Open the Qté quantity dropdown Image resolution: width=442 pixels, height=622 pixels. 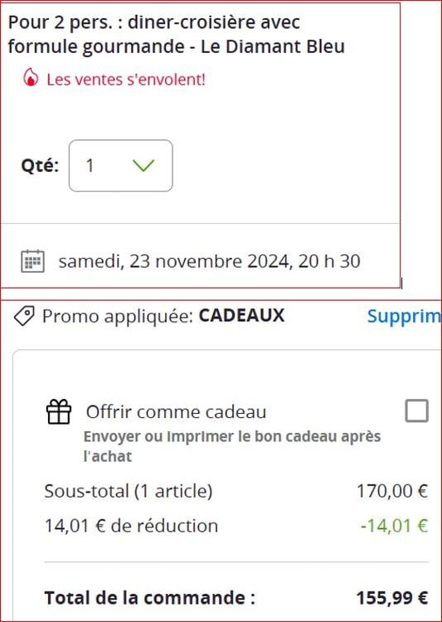(120, 165)
